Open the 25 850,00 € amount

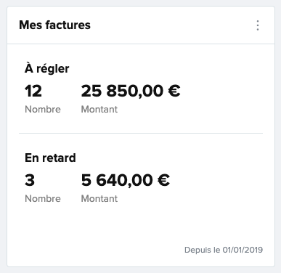pyautogui.click(x=131, y=91)
